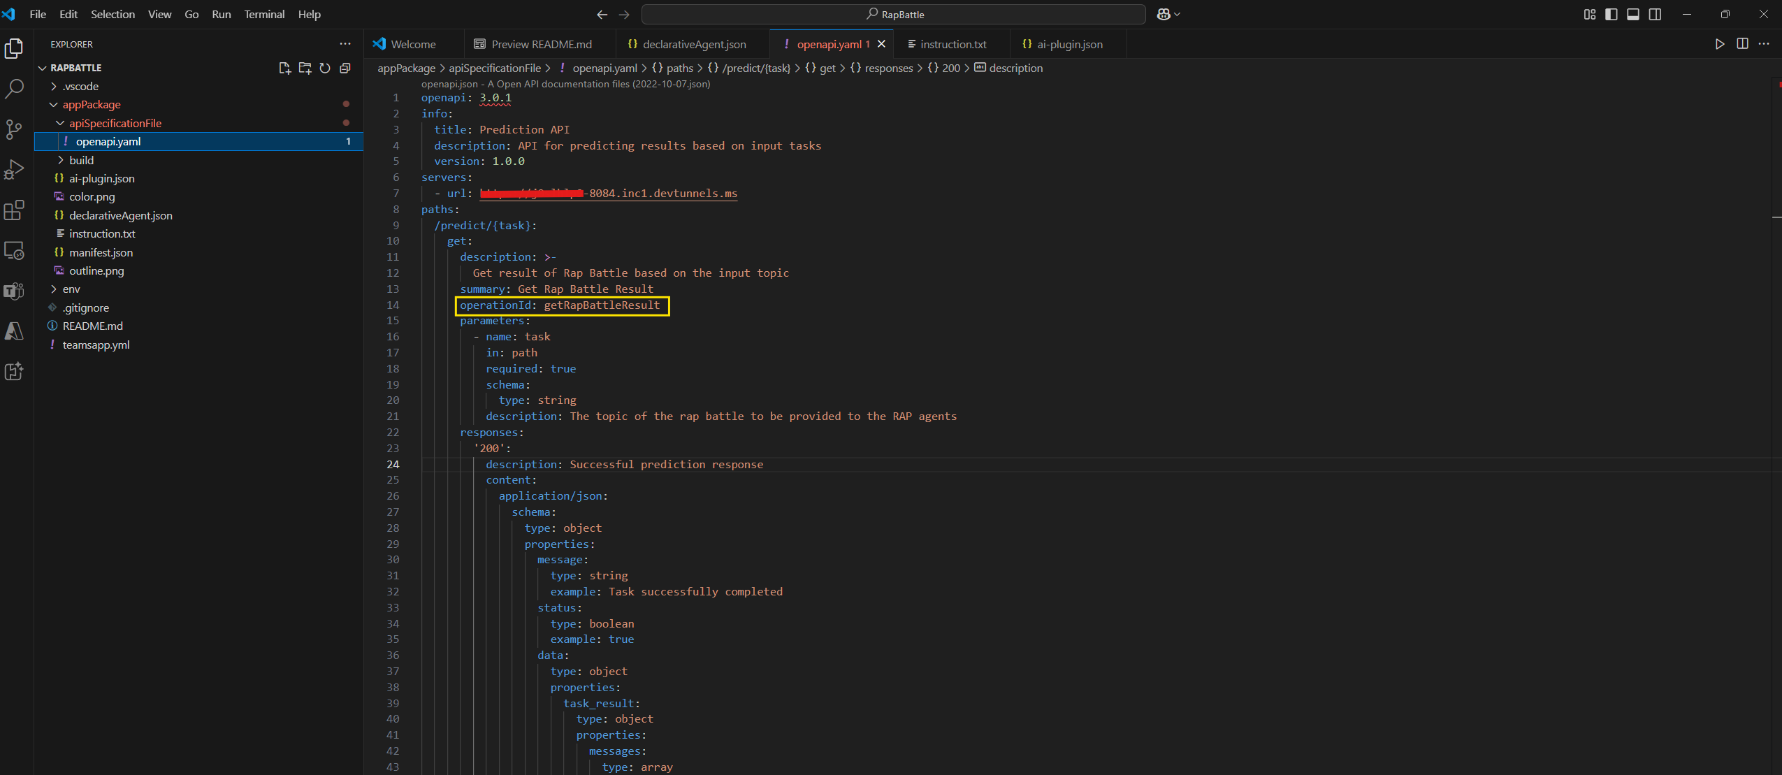Open Explorer views and more actions menu
The height and width of the screenshot is (775, 1782).
pyautogui.click(x=345, y=43)
